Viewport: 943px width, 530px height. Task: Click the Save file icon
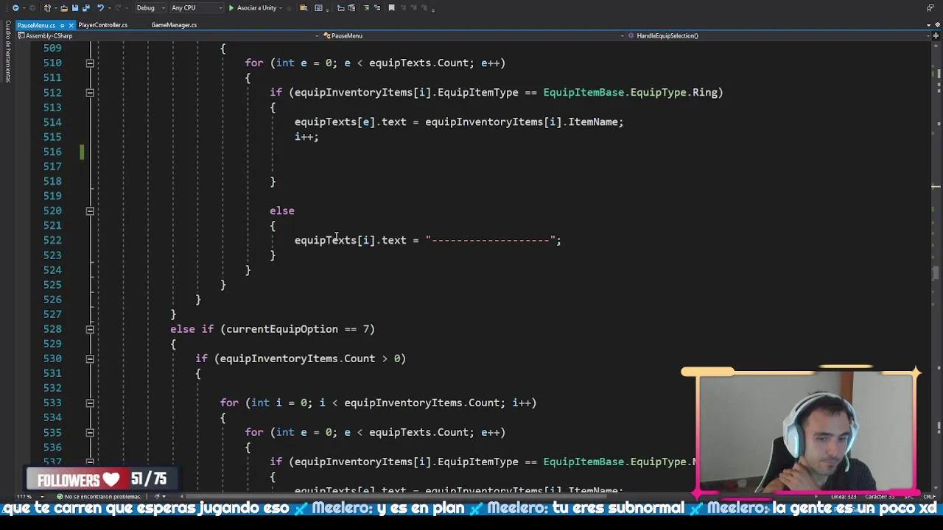tap(74, 8)
